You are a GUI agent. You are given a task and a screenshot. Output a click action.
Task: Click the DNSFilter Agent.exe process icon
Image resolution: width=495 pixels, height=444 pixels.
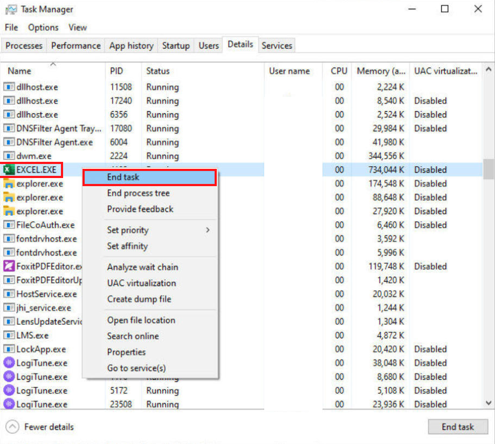[x=9, y=142]
